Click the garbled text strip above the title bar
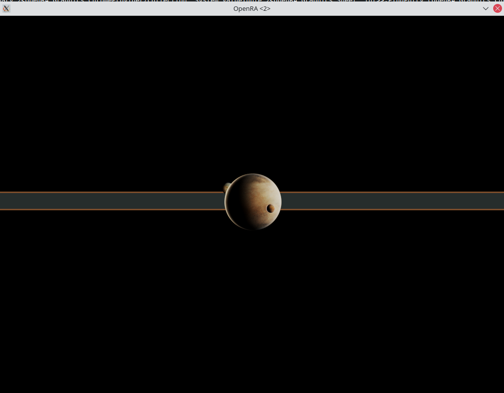The height and width of the screenshot is (393, 504). click(x=252, y=1)
